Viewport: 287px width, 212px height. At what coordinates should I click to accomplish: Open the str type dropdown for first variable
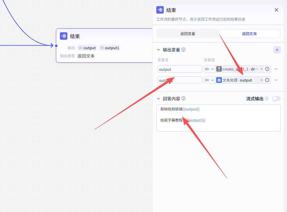coord(209,69)
